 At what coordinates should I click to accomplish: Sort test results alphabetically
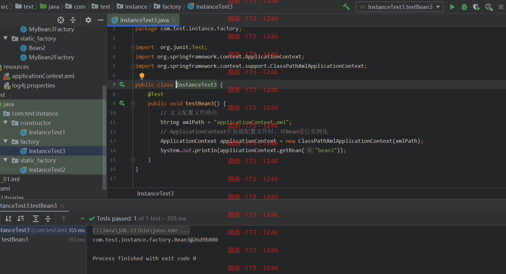(x=8, y=218)
